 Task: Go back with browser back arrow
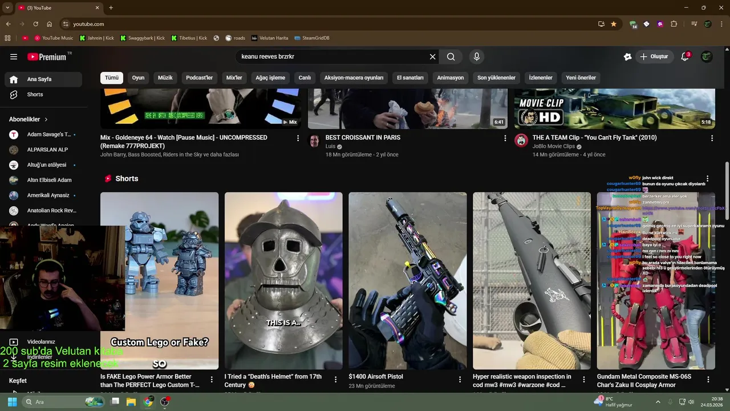pyautogui.click(x=8, y=24)
